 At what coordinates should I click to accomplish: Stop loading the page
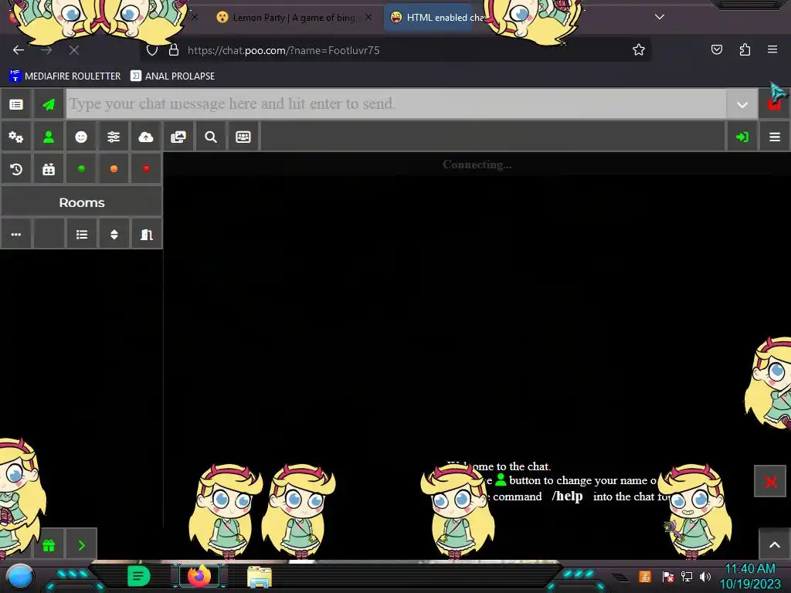click(x=74, y=50)
